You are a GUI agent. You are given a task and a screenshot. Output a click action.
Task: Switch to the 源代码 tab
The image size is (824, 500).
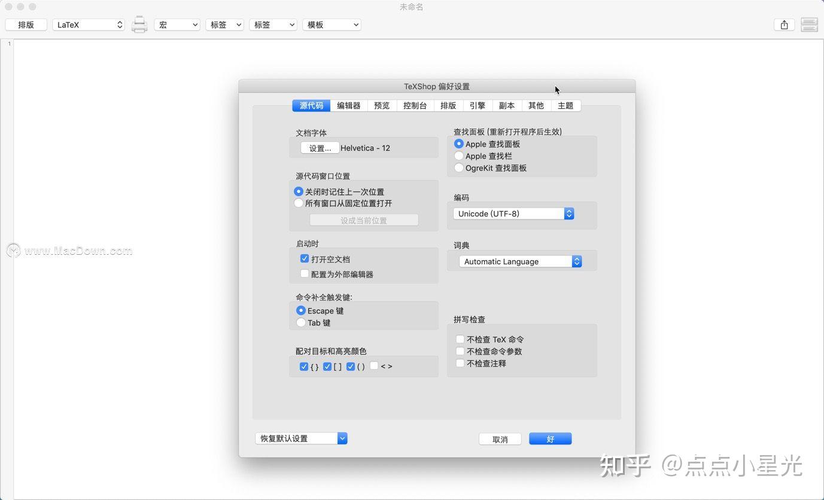click(x=311, y=105)
